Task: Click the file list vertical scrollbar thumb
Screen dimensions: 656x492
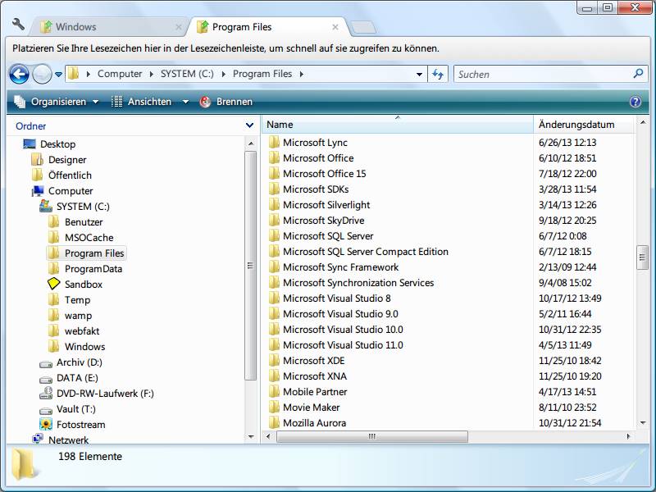Action: [x=642, y=257]
